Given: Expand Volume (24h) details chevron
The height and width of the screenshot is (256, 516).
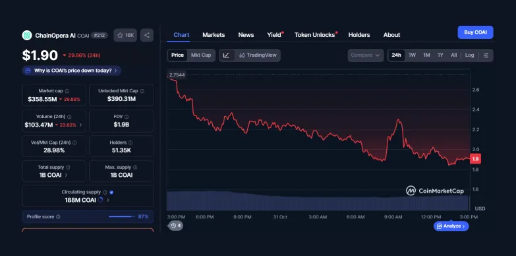Looking at the screenshot, I should 81,125.
